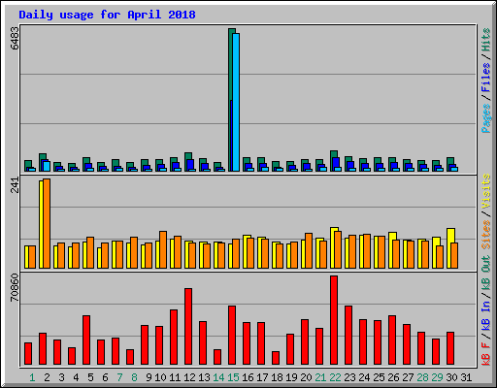Image resolution: width=497 pixels, height=388 pixels.
Task: Click day label 22 on the x-axis
Action: [335, 377]
